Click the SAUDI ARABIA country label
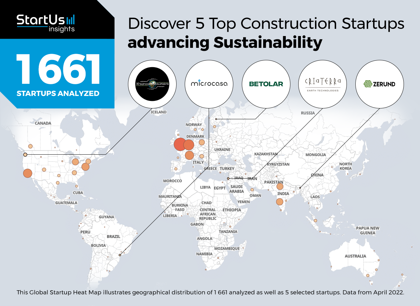 [x=236, y=189]
